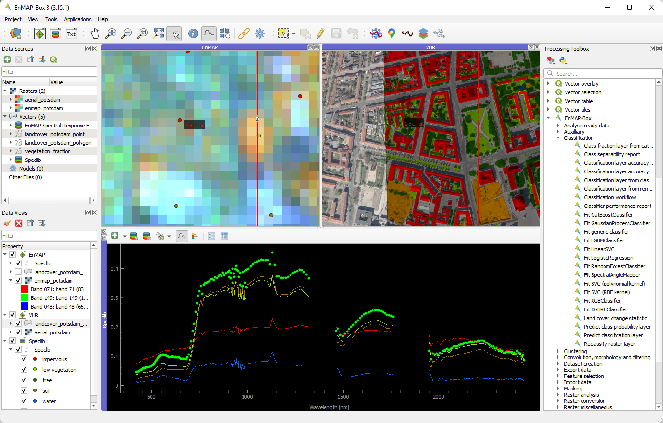Enable the identify info tool
Screen dimensions: 663x423
(x=193, y=34)
